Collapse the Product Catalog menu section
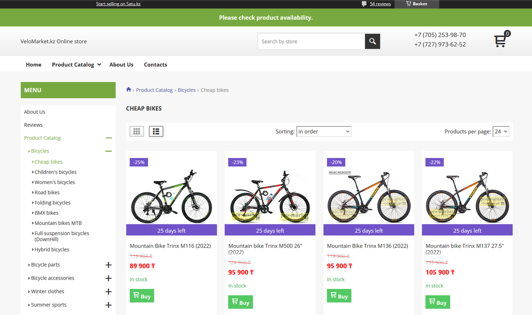 [109, 138]
